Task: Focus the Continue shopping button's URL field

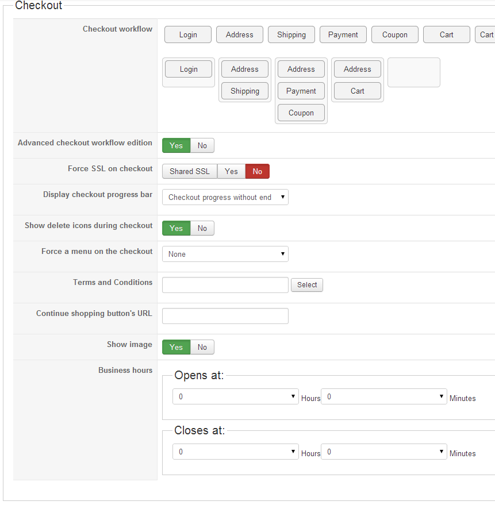Action: [x=225, y=316]
